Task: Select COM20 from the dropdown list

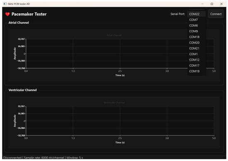Action: coord(197,43)
